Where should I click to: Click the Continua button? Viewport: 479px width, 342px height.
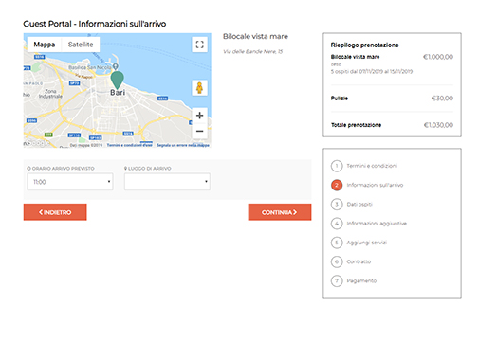click(280, 212)
